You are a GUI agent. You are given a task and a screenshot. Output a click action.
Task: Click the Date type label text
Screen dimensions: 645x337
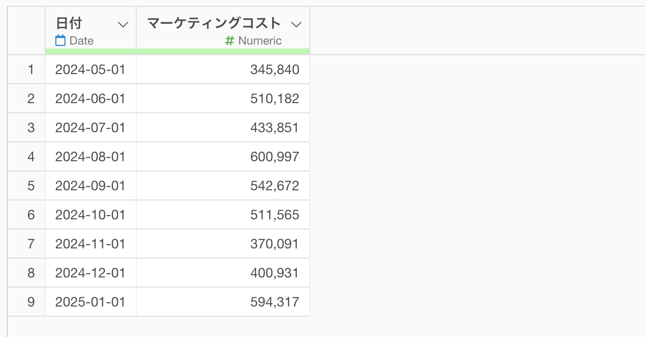(x=81, y=41)
